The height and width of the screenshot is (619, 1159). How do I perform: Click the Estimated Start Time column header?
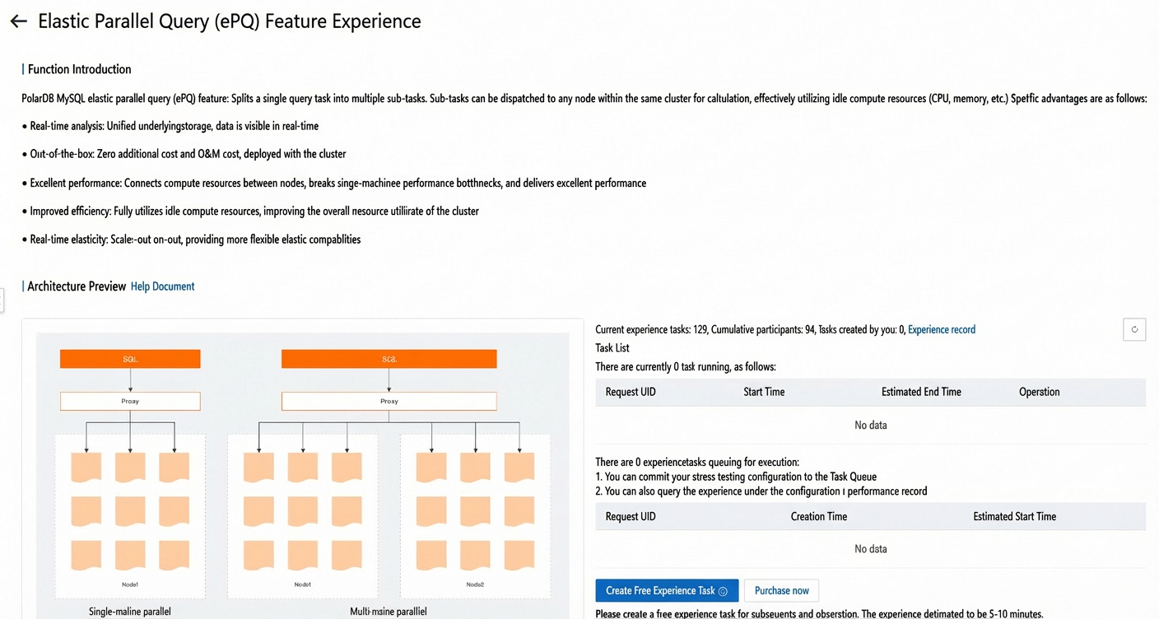coord(1014,516)
